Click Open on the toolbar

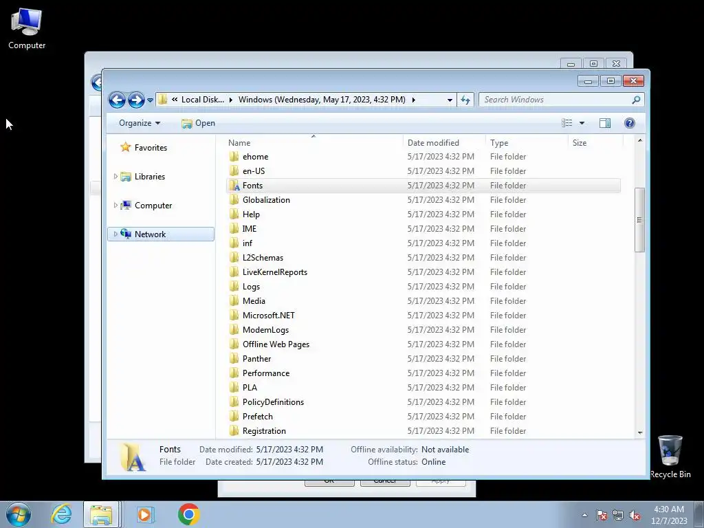coord(199,123)
